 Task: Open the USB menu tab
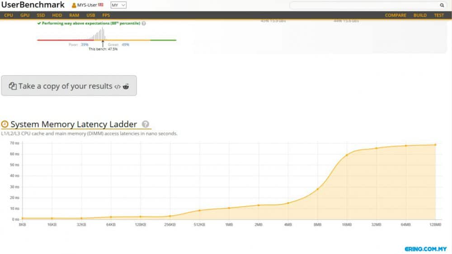pyautogui.click(x=91, y=15)
